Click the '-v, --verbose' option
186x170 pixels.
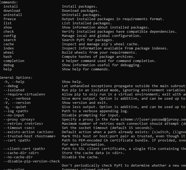(17, 99)
